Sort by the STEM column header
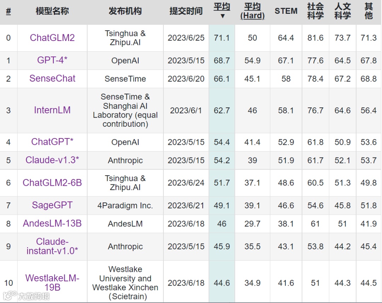382x303 pixels. pyautogui.click(x=286, y=11)
